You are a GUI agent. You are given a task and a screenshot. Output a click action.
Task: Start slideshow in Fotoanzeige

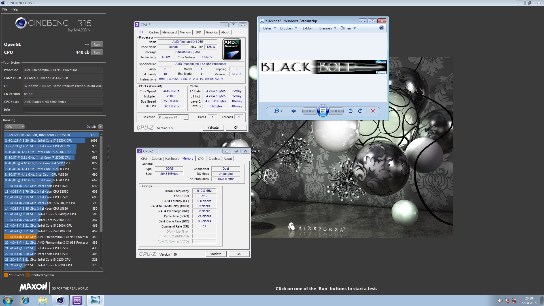point(323,111)
